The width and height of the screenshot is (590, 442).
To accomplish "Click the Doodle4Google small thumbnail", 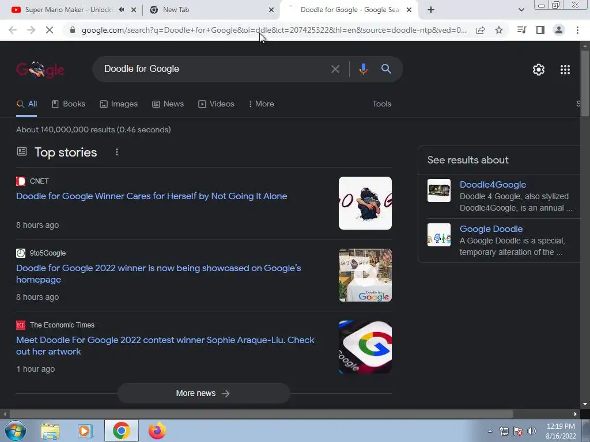I will 438,190.
